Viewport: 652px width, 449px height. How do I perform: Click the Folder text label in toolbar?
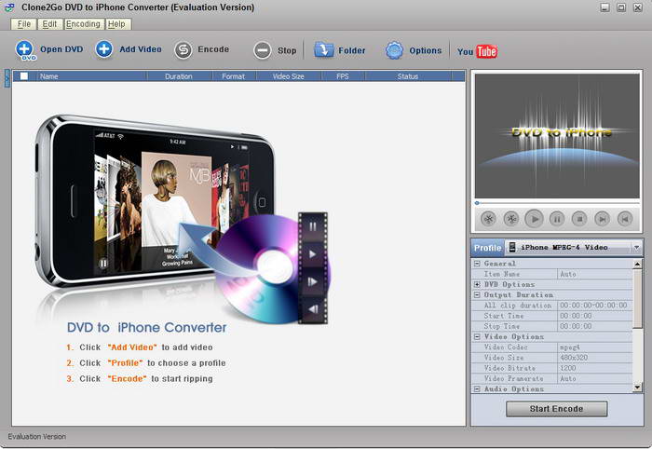352,50
